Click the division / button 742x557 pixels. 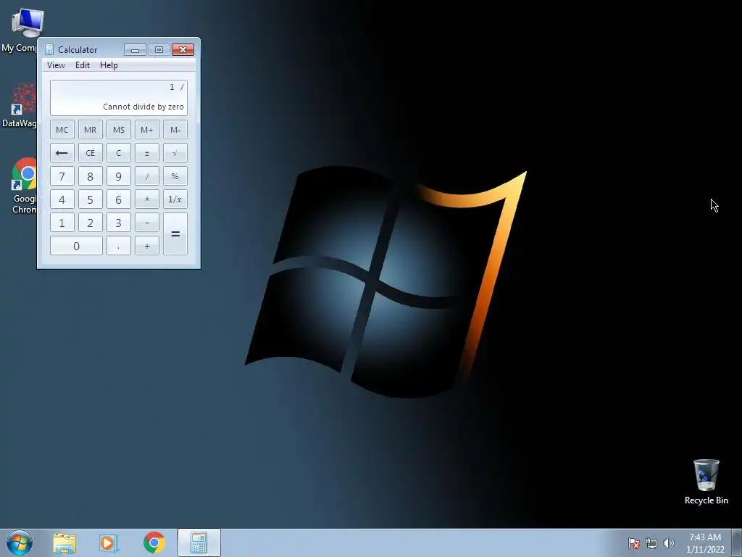click(x=146, y=176)
